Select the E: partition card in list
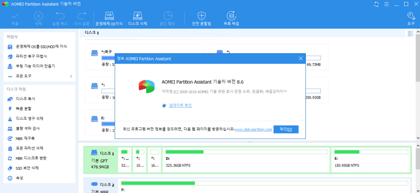 point(100,123)
